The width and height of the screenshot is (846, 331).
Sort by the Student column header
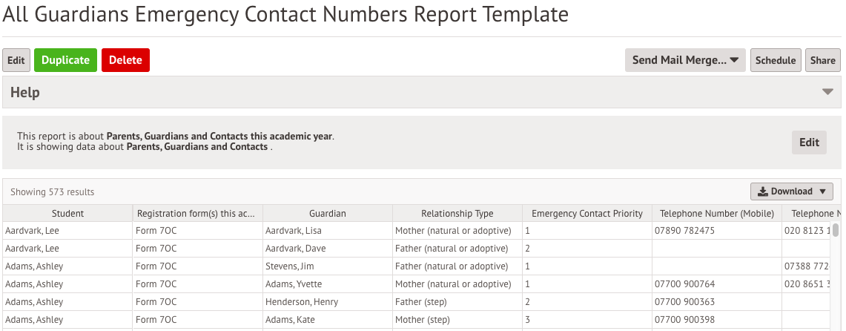pos(67,213)
